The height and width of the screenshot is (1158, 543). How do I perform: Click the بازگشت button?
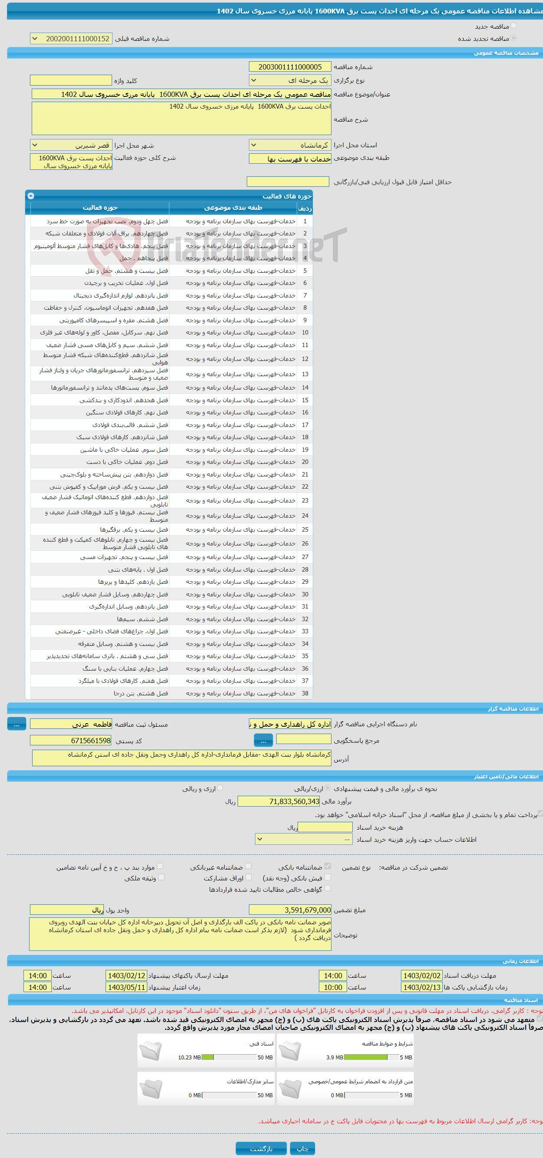tap(261, 1148)
